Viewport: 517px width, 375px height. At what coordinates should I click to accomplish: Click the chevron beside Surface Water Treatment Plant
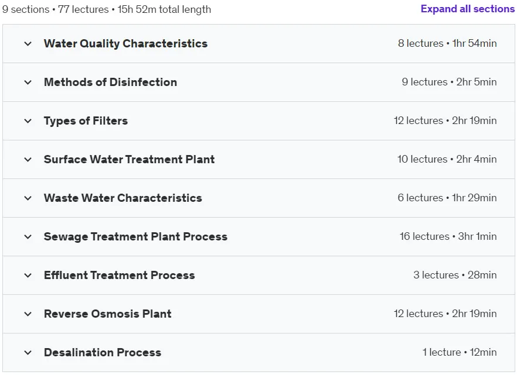click(28, 160)
